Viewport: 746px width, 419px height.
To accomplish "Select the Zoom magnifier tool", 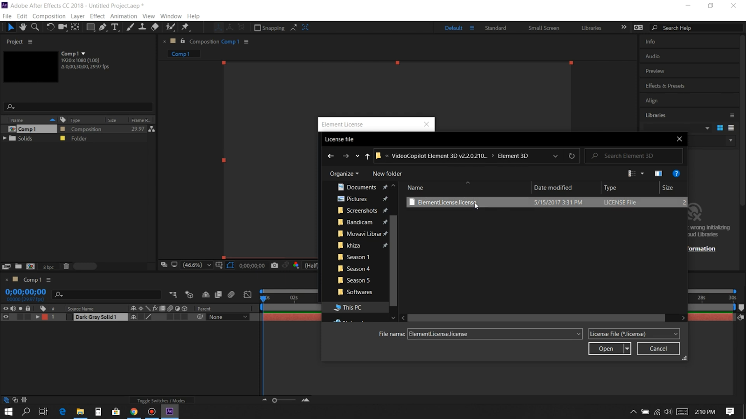I will (x=35, y=27).
